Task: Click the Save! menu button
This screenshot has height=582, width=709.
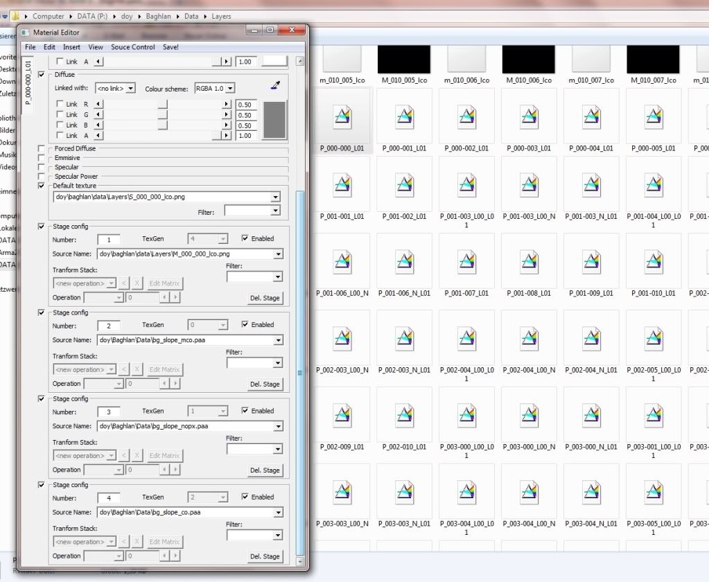Action: click(x=170, y=47)
